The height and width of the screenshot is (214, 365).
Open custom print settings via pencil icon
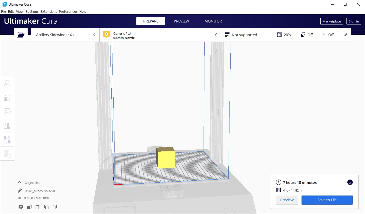(346, 34)
